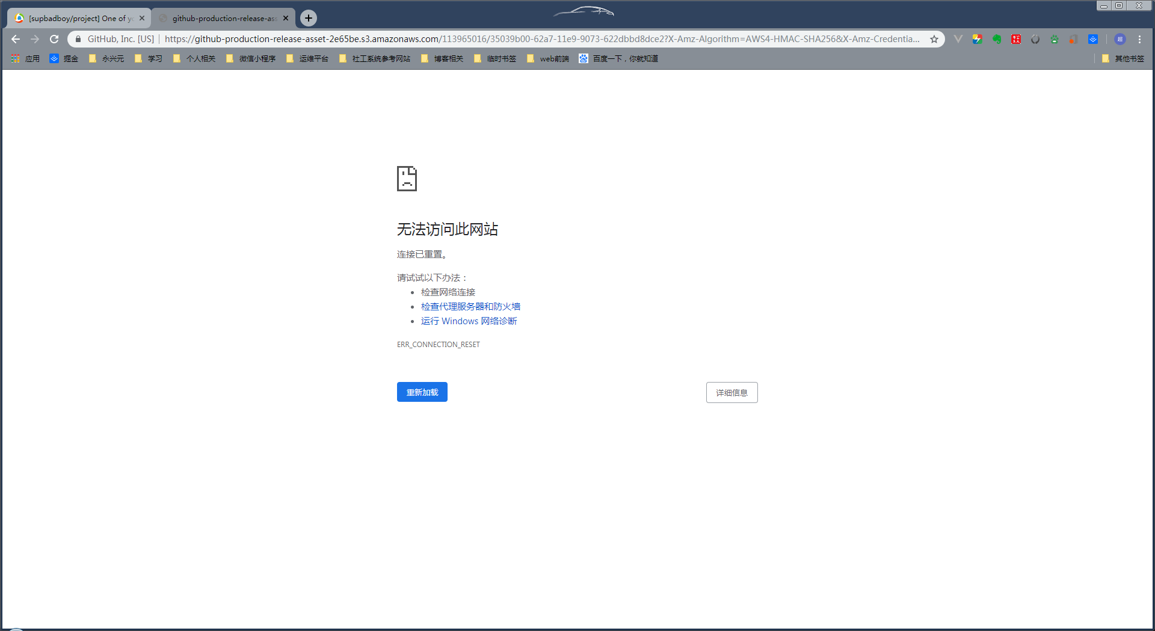
Task: Click the gray V extension icon
Action: (x=958, y=39)
